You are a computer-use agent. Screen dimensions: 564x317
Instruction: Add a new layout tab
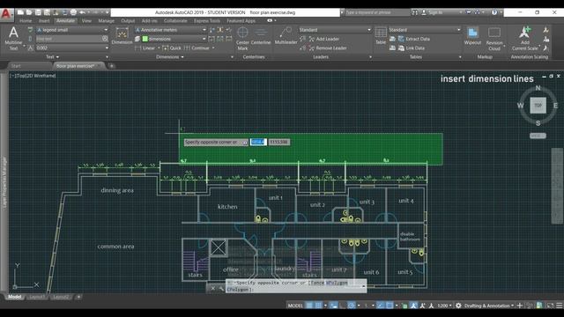click(x=78, y=298)
